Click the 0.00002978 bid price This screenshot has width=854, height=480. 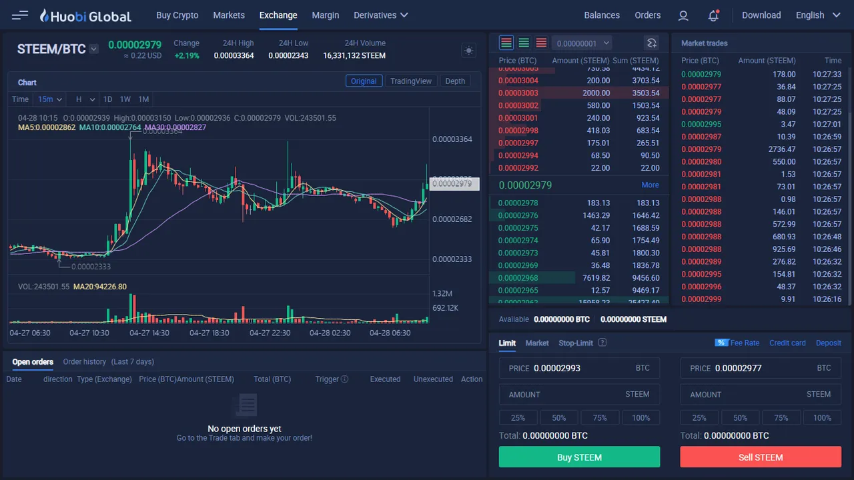point(518,203)
